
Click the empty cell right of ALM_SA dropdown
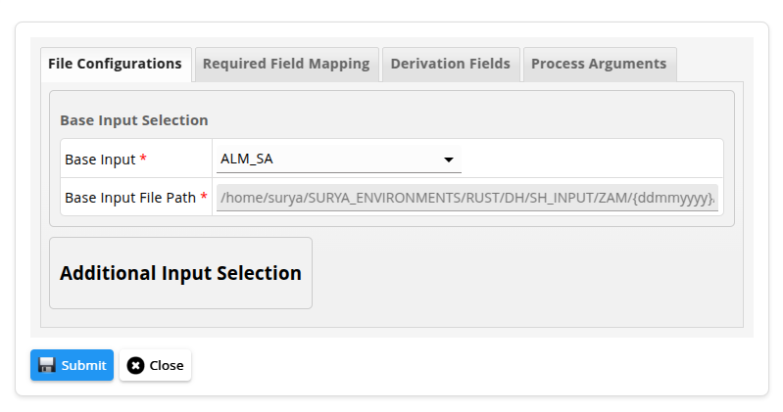[x=591, y=159]
